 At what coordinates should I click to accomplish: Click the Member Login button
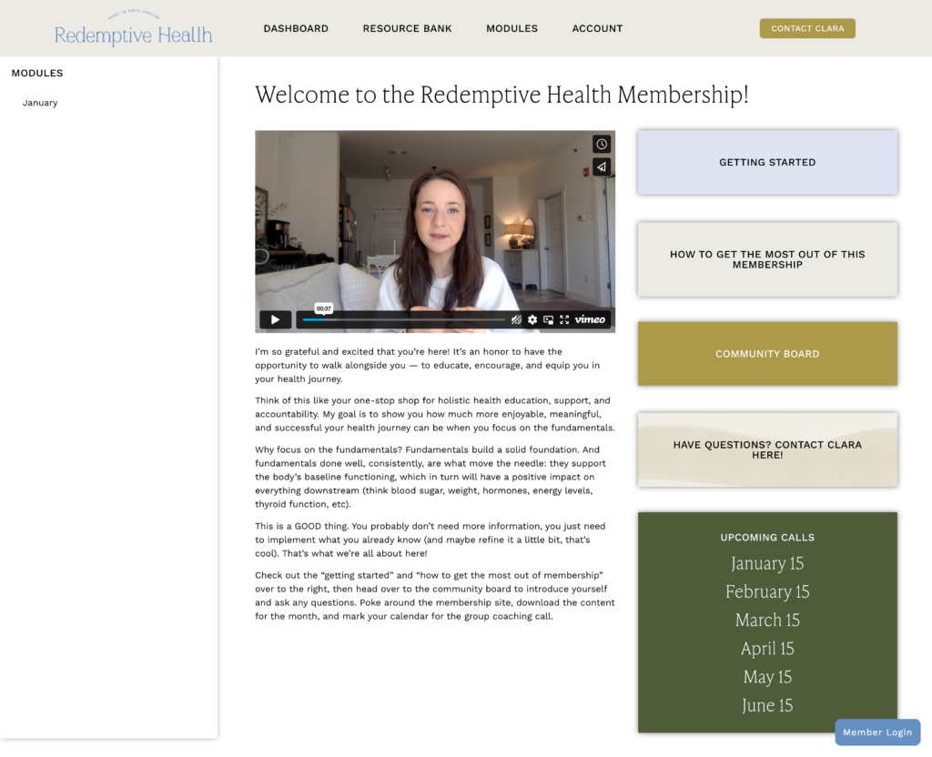pos(877,732)
